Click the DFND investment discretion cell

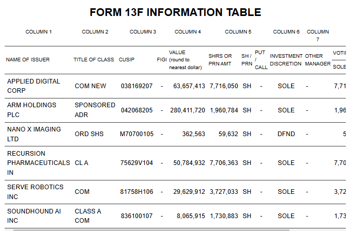pyautogui.click(x=286, y=134)
